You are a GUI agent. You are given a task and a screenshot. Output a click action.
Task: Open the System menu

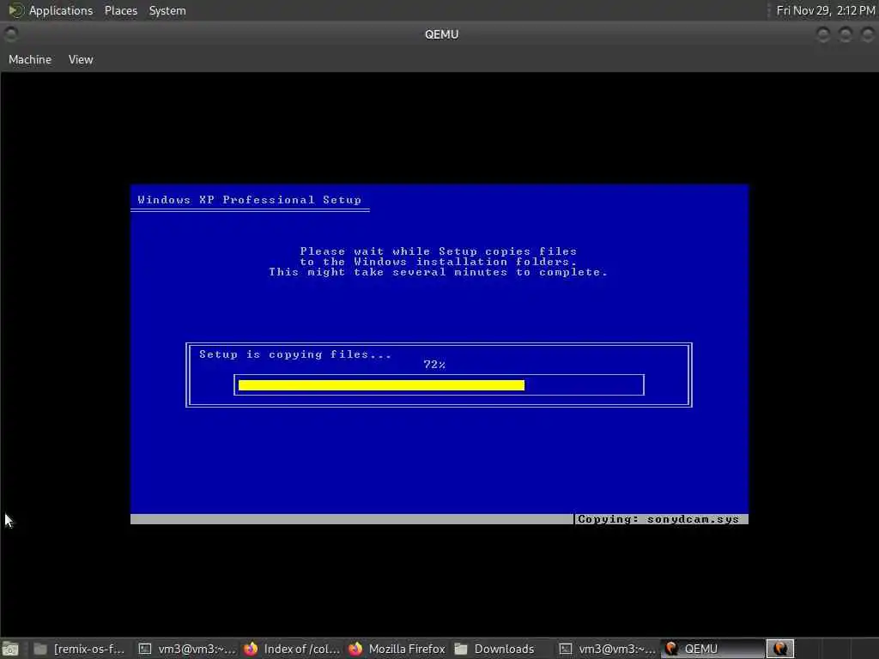[167, 10]
